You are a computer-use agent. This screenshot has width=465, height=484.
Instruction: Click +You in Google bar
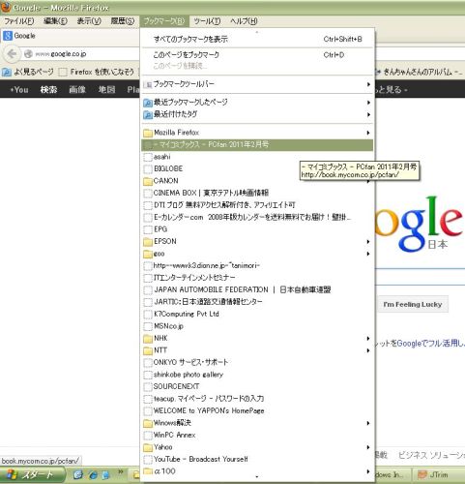19,89
